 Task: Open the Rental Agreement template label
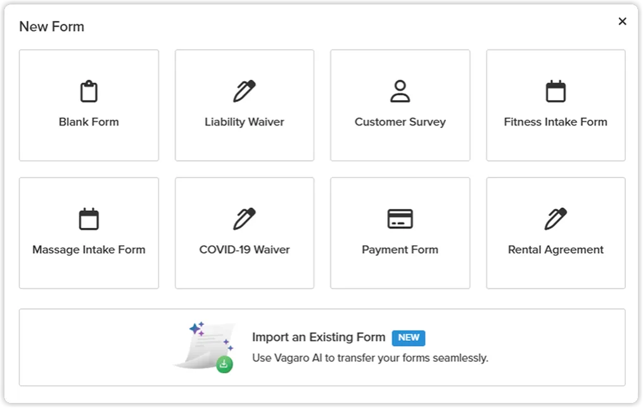point(556,250)
